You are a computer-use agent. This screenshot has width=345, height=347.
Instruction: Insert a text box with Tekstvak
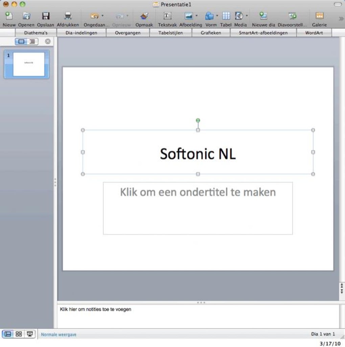tap(167, 16)
